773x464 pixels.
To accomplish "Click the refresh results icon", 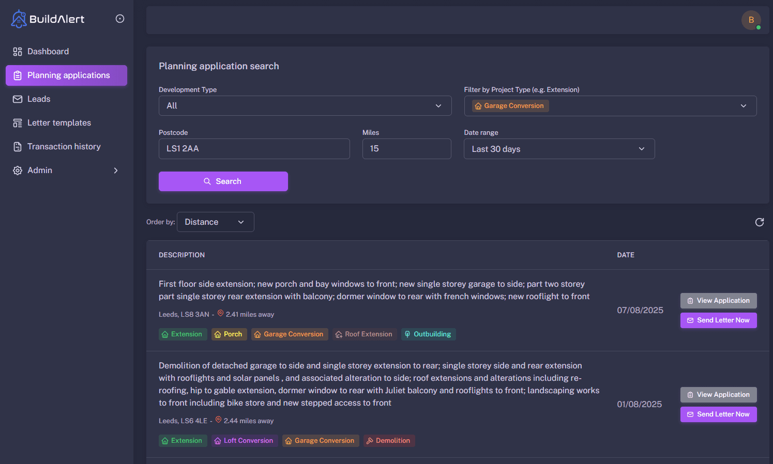I will tap(760, 222).
